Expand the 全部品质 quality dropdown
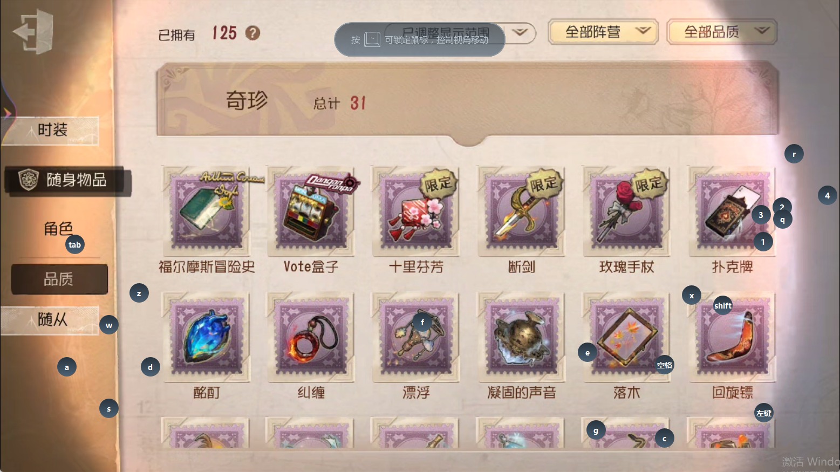Viewport: 840px width, 472px height. click(x=722, y=32)
